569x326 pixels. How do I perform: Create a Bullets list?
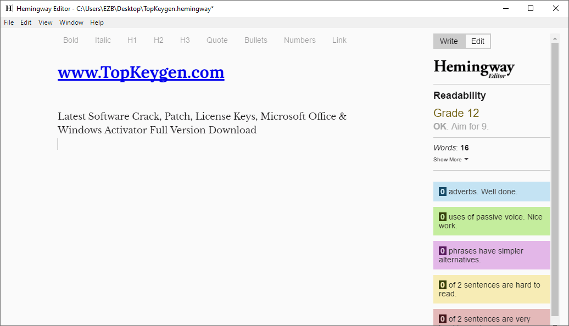[x=255, y=40]
